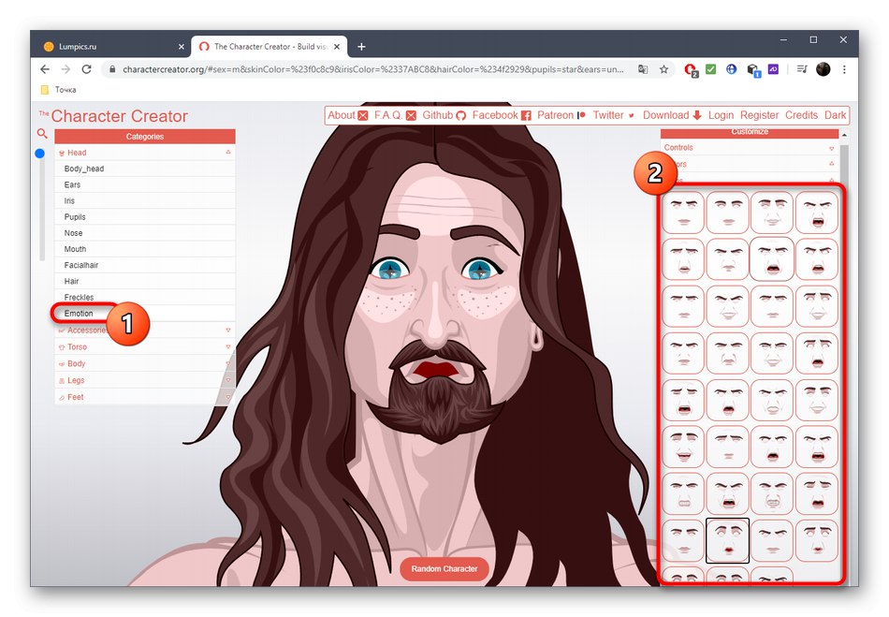The image size is (889, 617).
Task: Expand the Torso category
Action: point(144,346)
